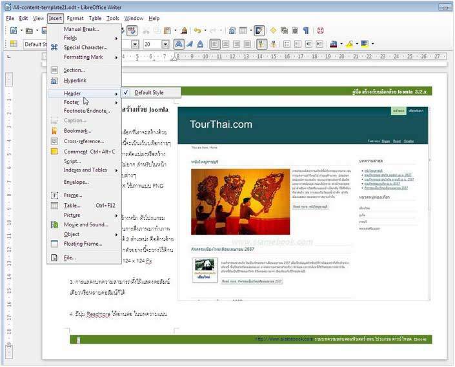Screen dimensions: 455x367
Task: Click the Font Color swatch
Action: click(x=334, y=44)
